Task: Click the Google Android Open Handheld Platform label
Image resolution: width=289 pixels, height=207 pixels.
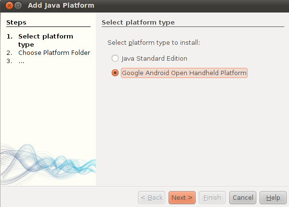Action: point(184,73)
